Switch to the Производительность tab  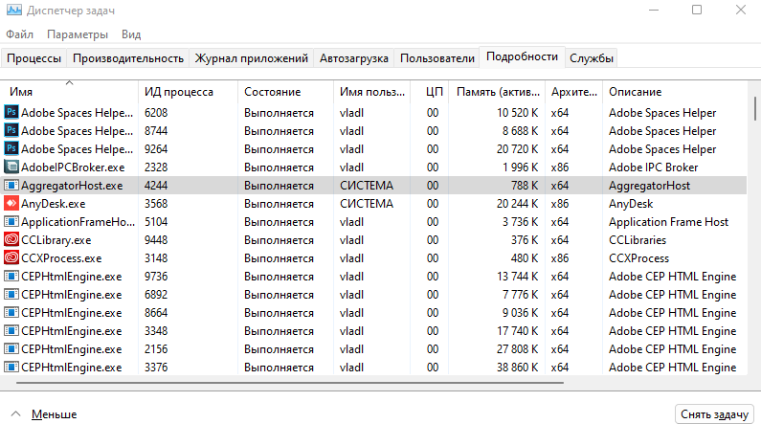pos(128,58)
